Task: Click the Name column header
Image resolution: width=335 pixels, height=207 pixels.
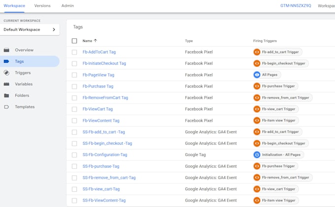Action: click(87, 41)
